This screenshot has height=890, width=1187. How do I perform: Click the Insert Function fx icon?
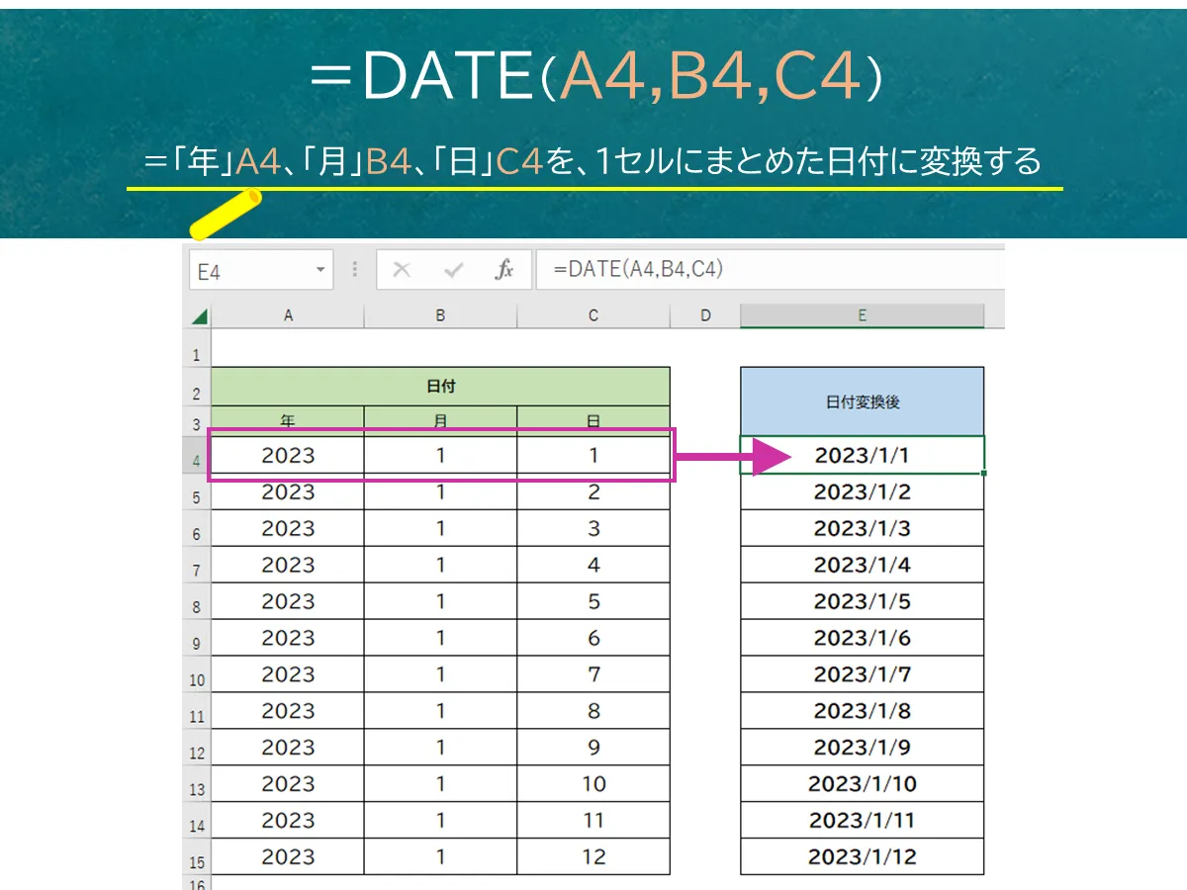[x=504, y=270]
